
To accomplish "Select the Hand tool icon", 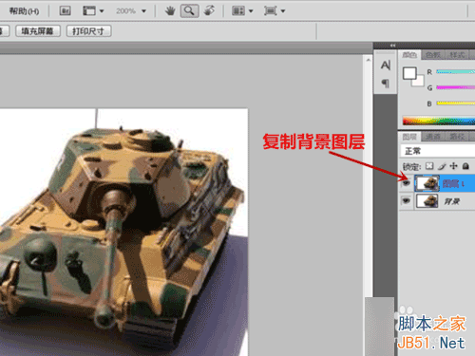I will tap(170, 11).
